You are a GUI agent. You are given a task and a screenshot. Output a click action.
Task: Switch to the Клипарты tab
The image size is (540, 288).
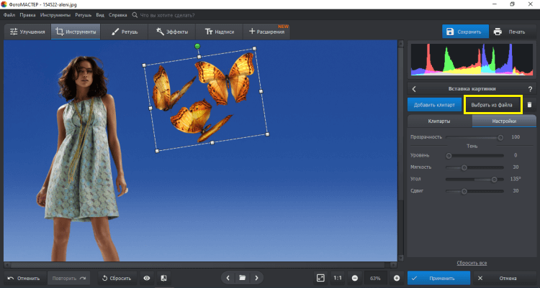(439, 121)
